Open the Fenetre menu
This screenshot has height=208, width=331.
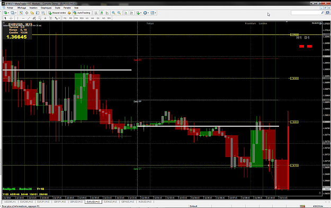(x=67, y=8)
